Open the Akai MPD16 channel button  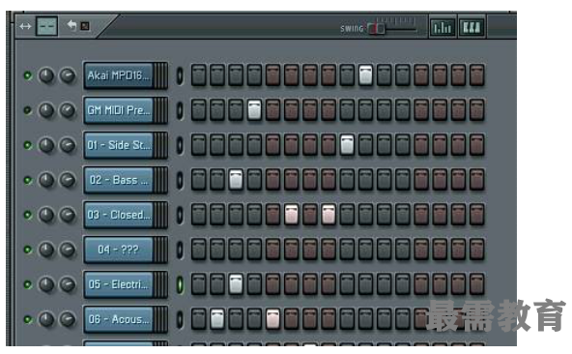[x=118, y=75]
